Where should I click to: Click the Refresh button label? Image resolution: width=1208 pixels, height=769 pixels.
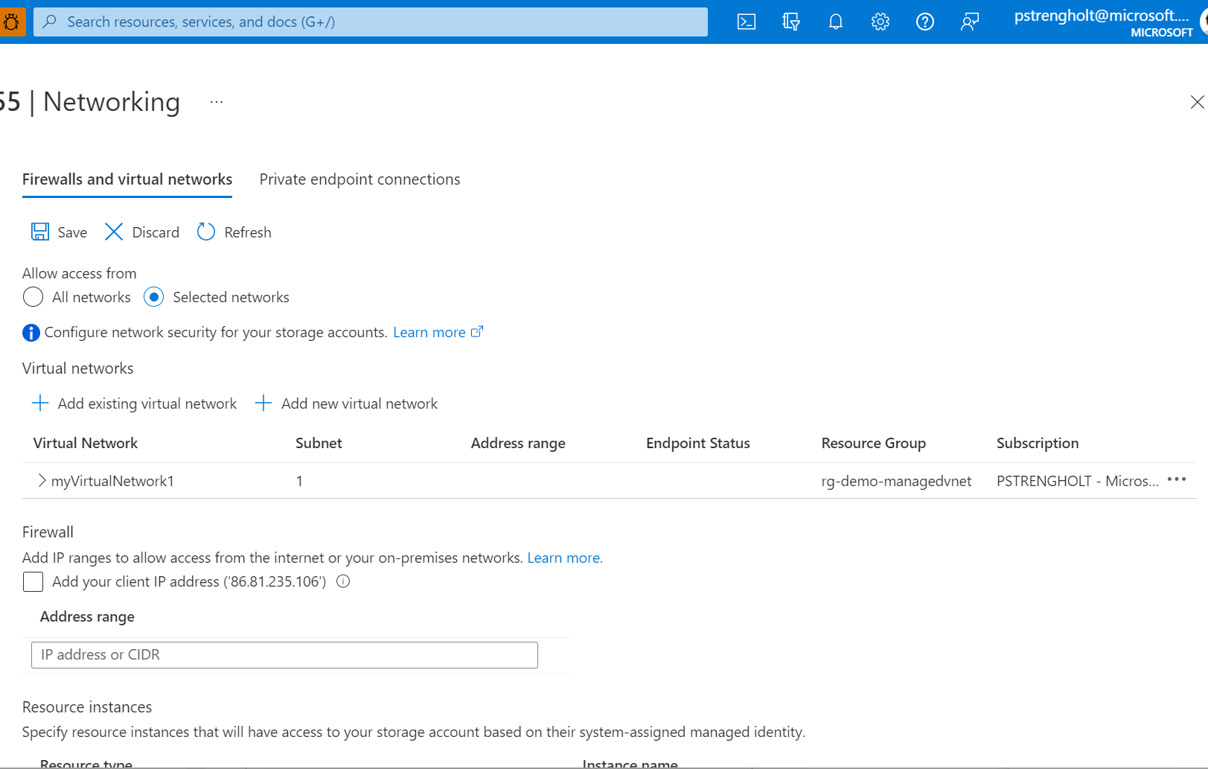(x=248, y=232)
